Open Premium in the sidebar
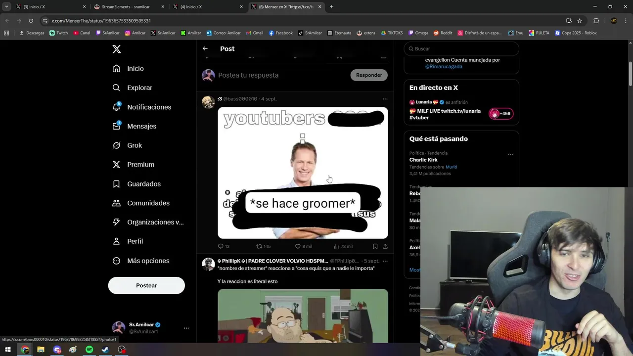The width and height of the screenshot is (633, 356). [133, 165]
